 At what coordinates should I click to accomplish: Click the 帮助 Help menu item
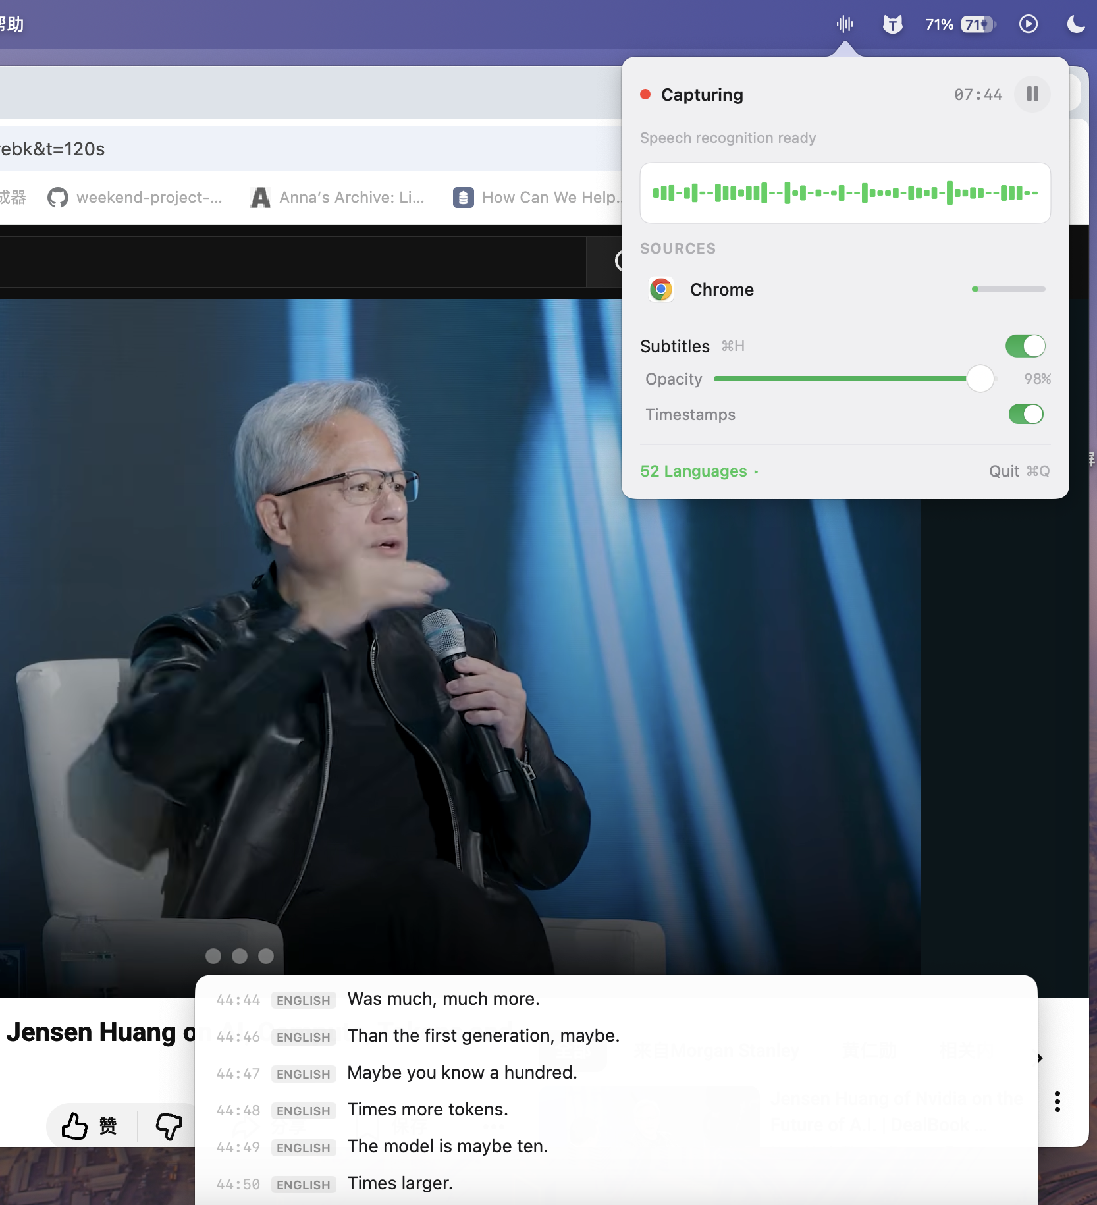(12, 24)
